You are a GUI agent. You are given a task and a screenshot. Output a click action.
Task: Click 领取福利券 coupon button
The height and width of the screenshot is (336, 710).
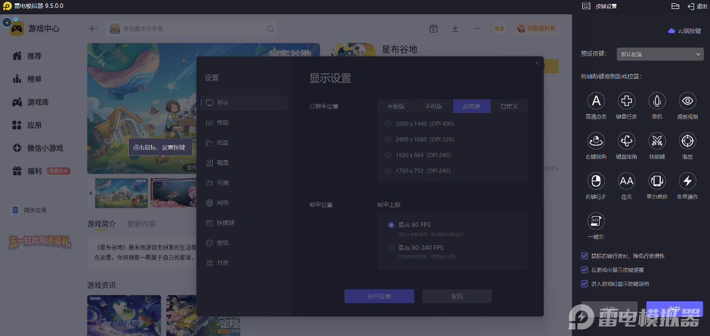[x=536, y=29]
